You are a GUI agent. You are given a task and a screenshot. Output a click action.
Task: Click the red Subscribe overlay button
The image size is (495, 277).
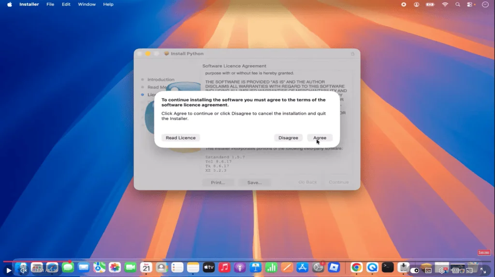click(x=483, y=252)
